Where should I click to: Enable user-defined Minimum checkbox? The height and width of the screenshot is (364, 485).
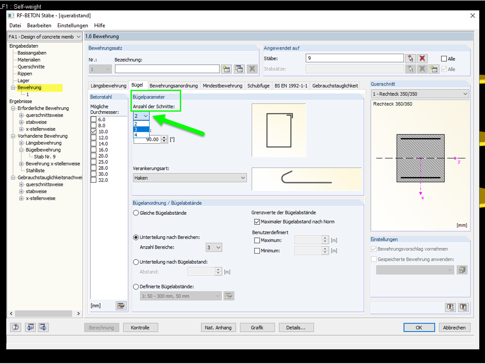(x=257, y=251)
